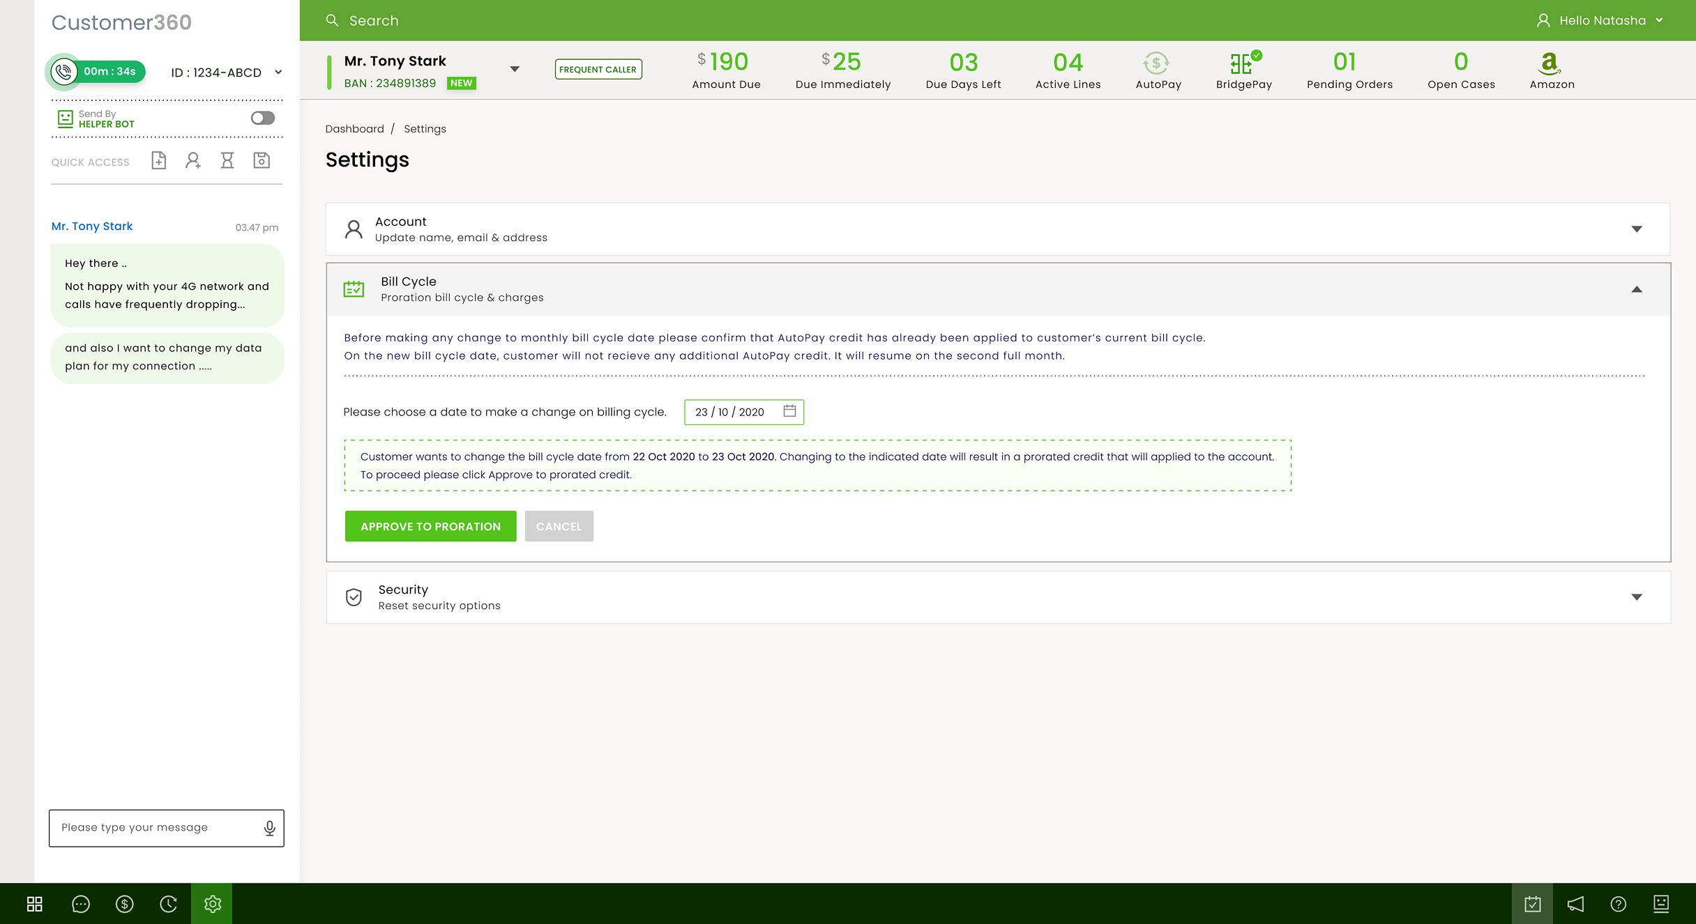
Task: Go to Dashboard breadcrumb link
Action: click(354, 129)
